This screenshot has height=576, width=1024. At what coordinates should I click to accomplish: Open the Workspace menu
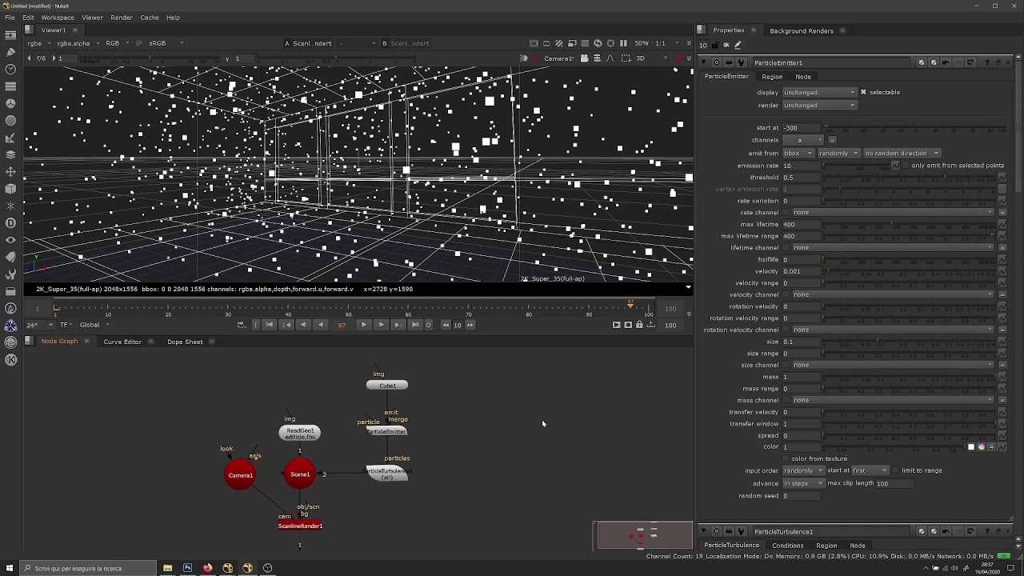tap(58, 18)
